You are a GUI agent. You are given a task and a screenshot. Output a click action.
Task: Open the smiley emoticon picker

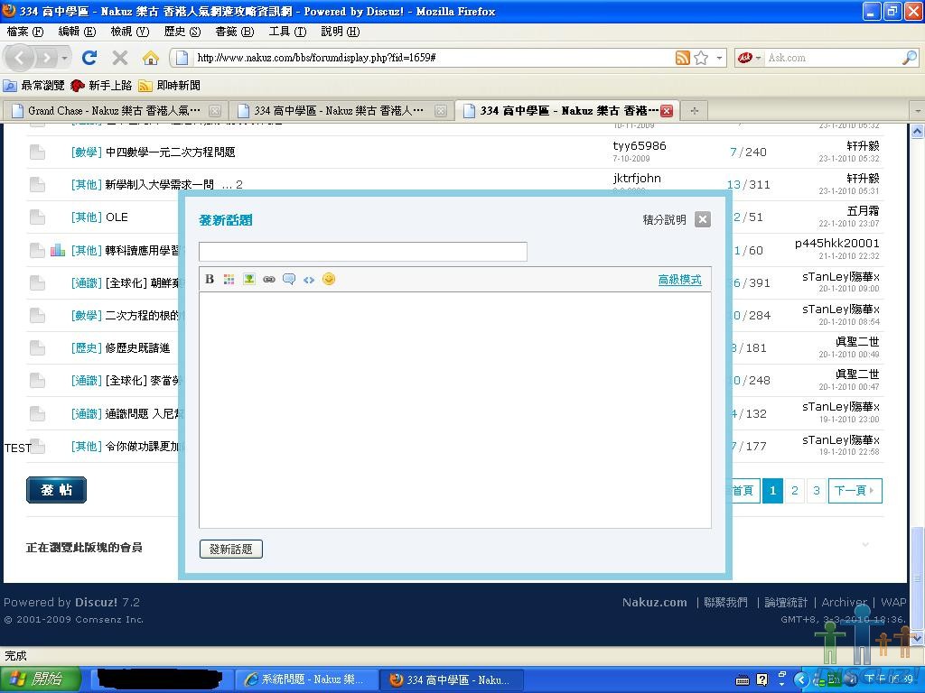click(x=329, y=279)
